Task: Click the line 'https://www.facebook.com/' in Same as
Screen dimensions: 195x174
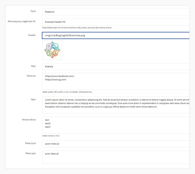Action: [x=60, y=76]
